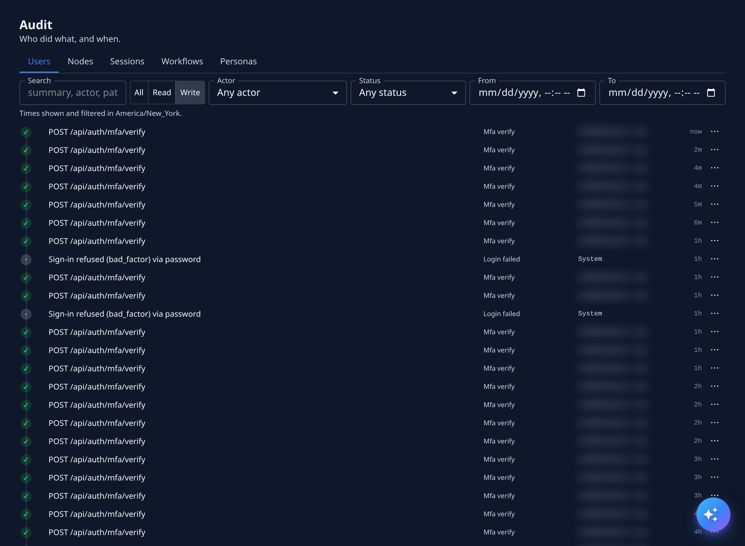The height and width of the screenshot is (546, 745).
Task: Click the To date-time input
Action: click(662, 93)
